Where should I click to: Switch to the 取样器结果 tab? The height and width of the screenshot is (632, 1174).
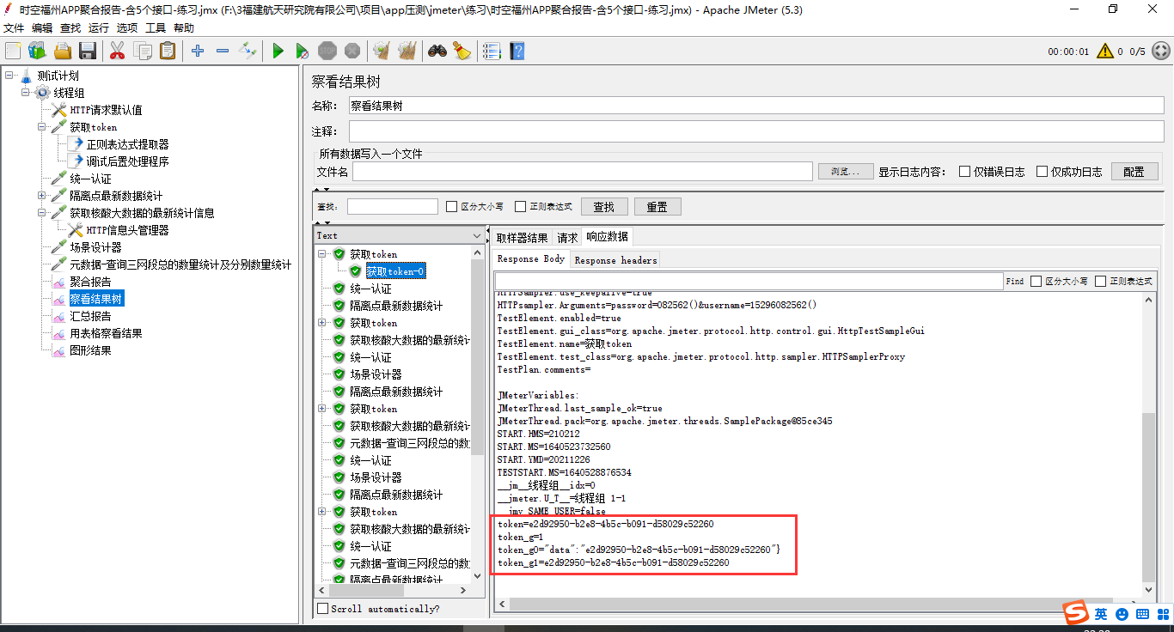tap(523, 238)
